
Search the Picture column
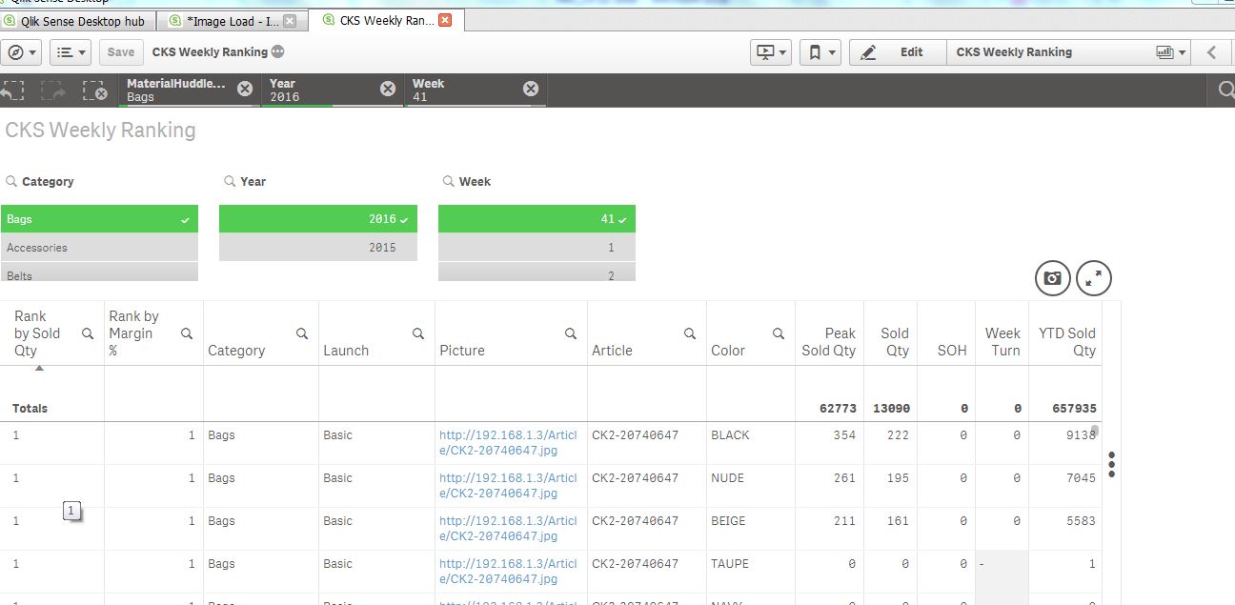571,333
